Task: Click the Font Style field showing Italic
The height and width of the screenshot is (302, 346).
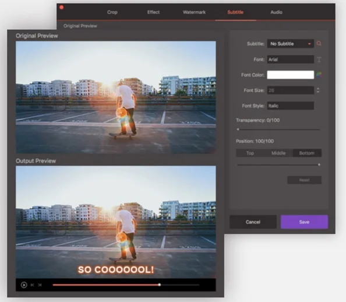Action: click(291, 106)
